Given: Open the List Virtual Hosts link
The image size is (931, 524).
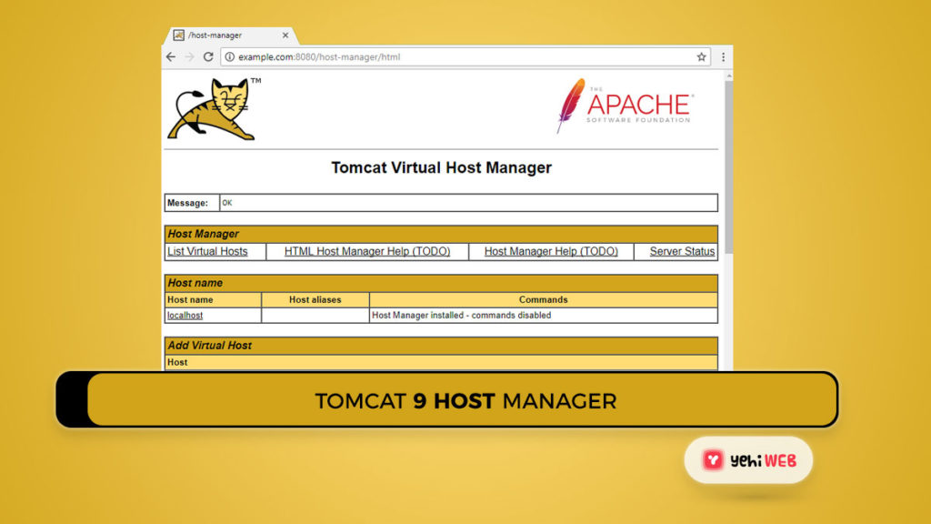Looking at the screenshot, I should [x=207, y=252].
